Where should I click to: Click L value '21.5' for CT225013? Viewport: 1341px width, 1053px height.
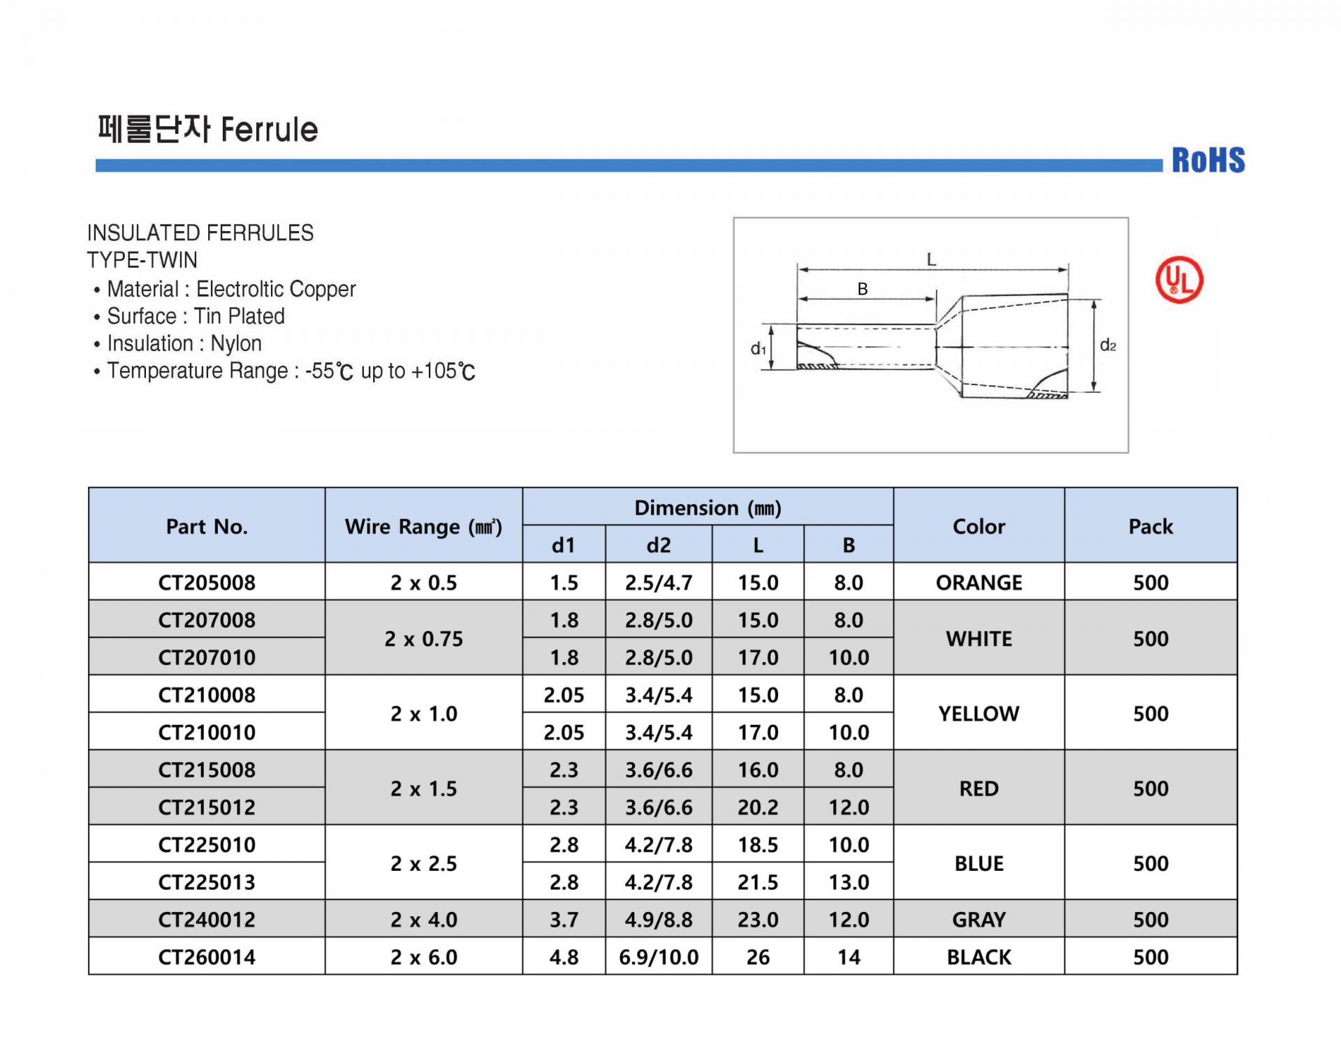[x=758, y=881]
